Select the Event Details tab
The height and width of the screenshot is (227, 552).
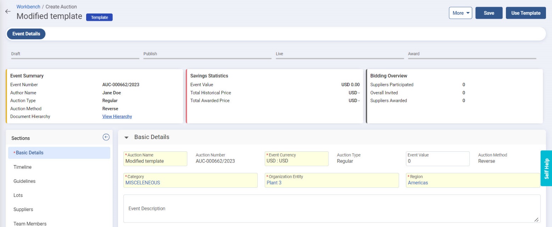[26, 34]
